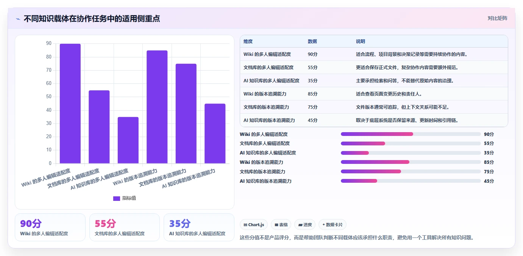Click the footnote starting with 这些分值不是产品评分
Viewport: 523px width, 256px height.
point(357,238)
